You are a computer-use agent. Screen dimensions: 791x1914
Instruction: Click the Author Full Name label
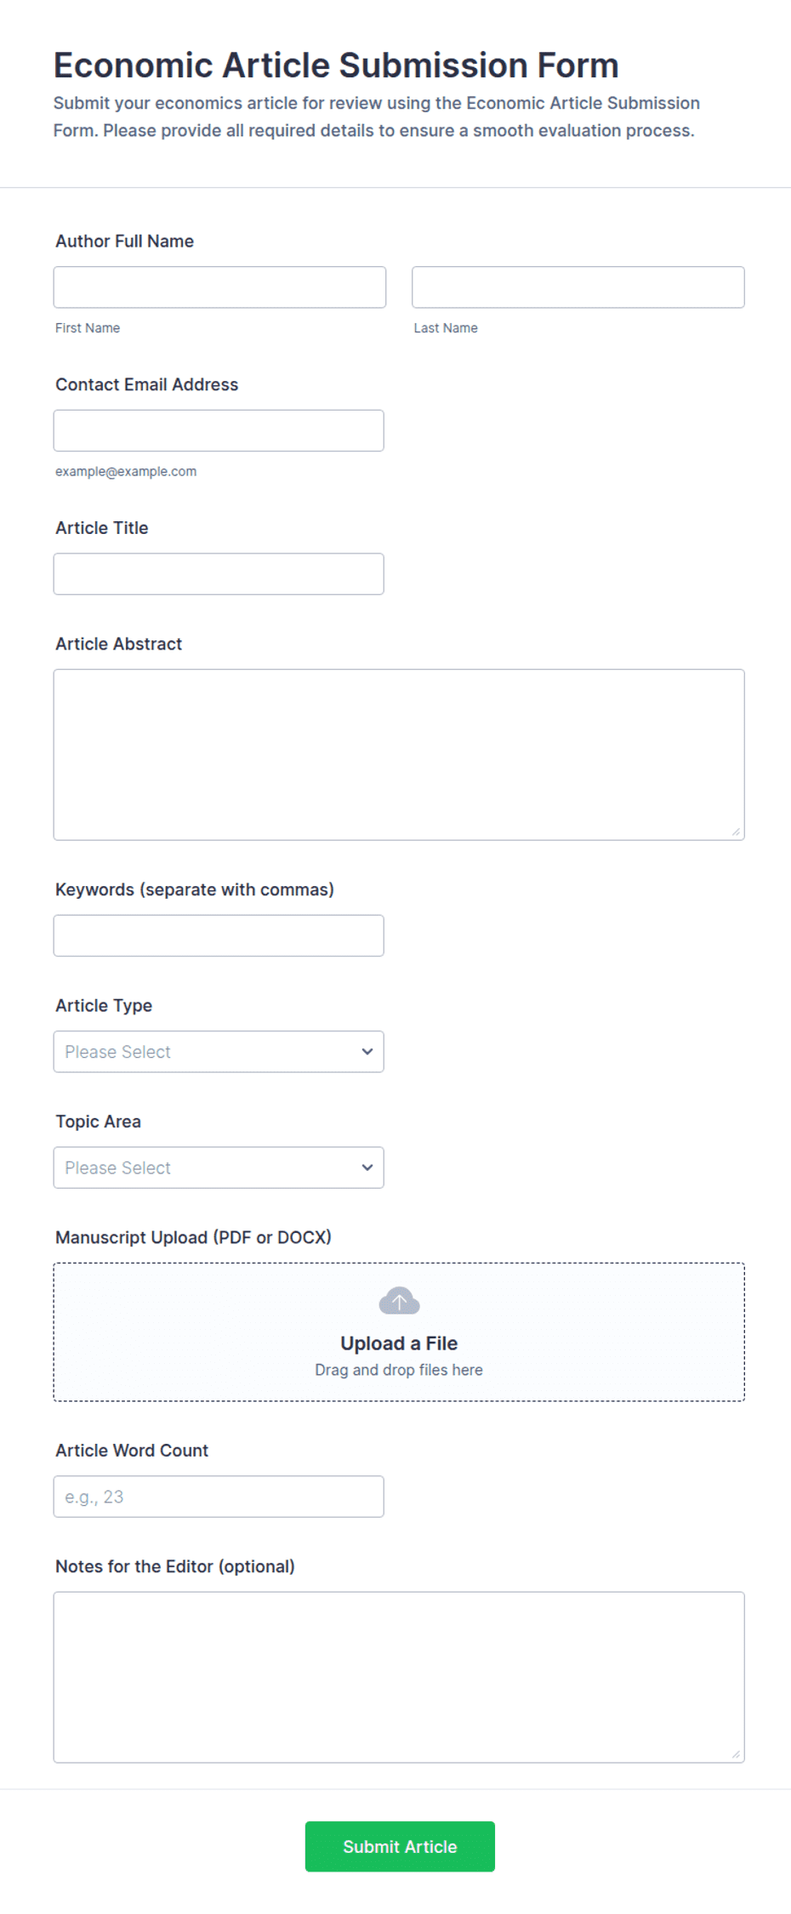[125, 241]
